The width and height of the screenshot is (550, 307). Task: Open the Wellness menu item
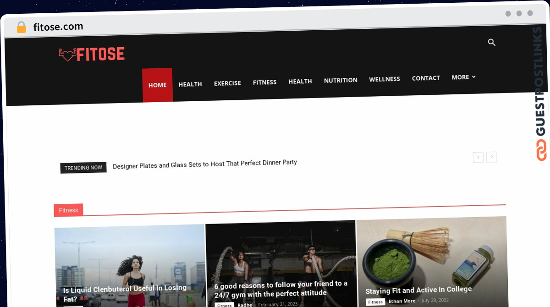tap(385, 79)
